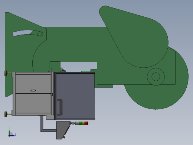Pick the dark blue-grey cabinet door panel
This screenshot has width=193, height=145.
tap(75, 96)
